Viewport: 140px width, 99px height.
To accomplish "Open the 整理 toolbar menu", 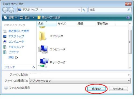I will coord(10,17).
